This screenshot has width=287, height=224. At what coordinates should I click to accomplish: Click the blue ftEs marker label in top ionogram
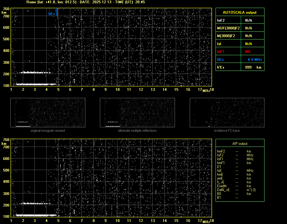point(52,14)
